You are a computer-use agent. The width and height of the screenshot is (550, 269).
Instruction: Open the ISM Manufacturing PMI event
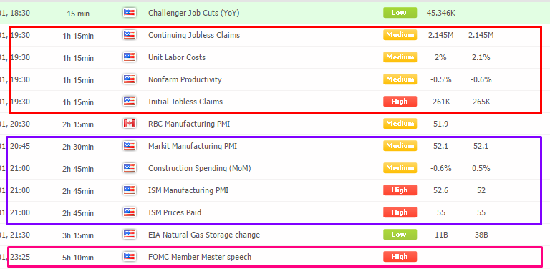point(188,190)
